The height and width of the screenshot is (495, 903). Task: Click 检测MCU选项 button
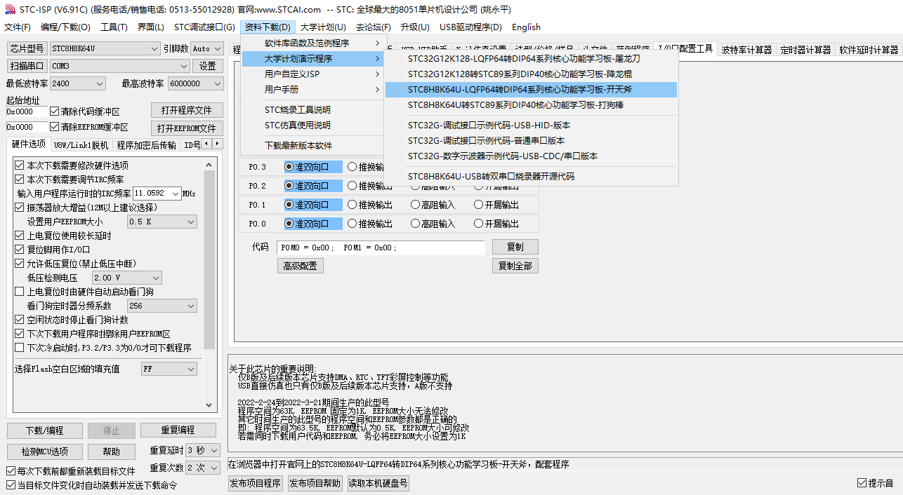(45, 452)
